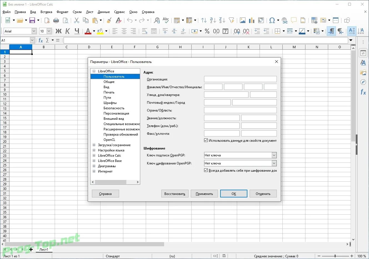The image size is (369, 259).
Task: Open Function Wizard fx icon
Action: pyautogui.click(x=41, y=40)
